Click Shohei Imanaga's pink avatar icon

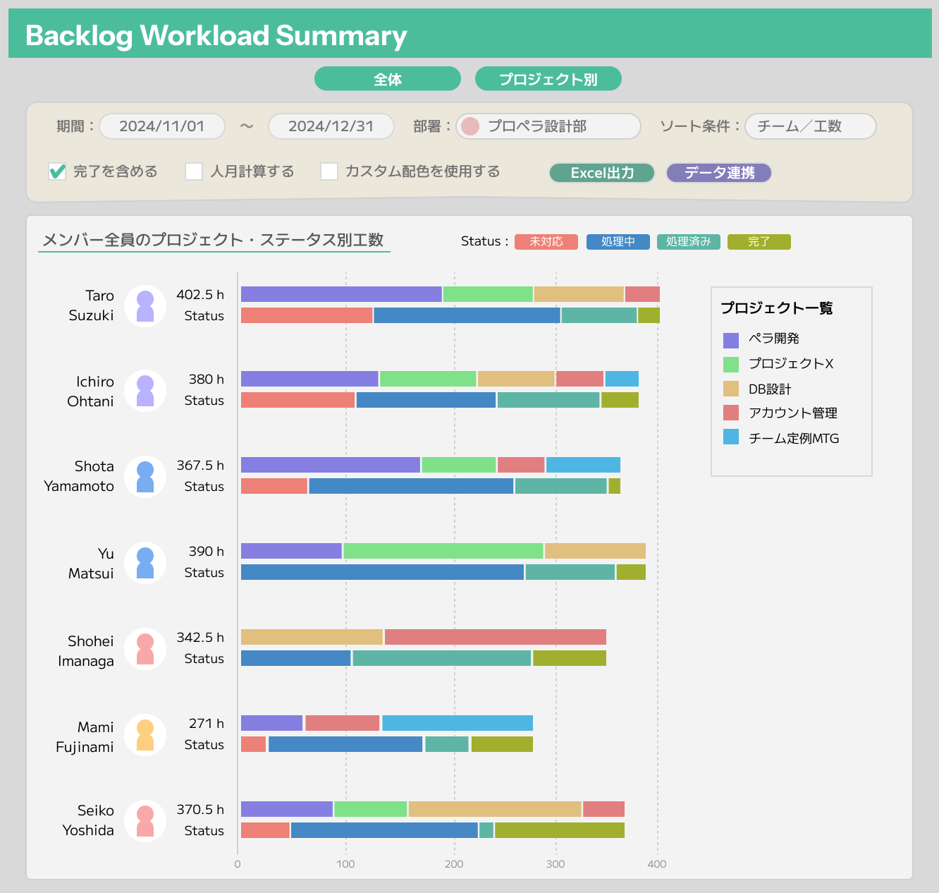click(145, 649)
